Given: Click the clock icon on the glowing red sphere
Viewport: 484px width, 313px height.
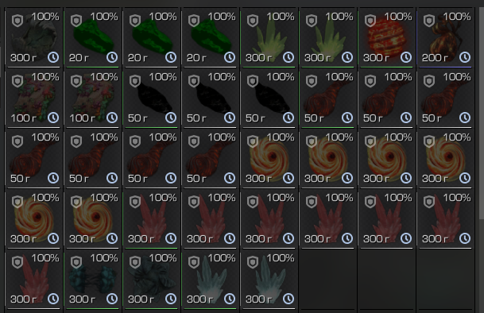Looking at the screenshot, I should [x=406, y=57].
